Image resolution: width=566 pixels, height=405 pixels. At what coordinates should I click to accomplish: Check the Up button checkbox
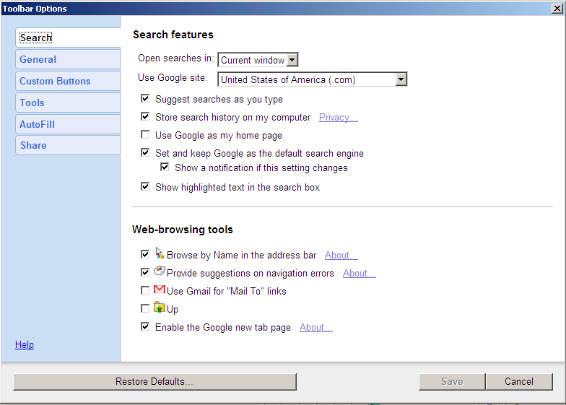[x=145, y=309]
